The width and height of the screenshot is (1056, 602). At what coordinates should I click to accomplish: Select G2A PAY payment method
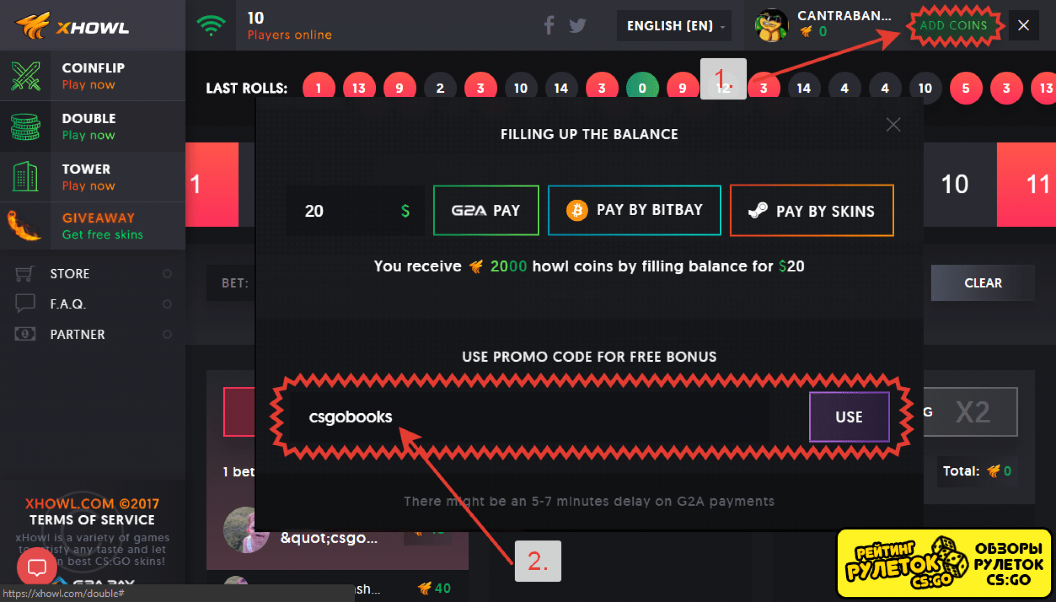(486, 210)
